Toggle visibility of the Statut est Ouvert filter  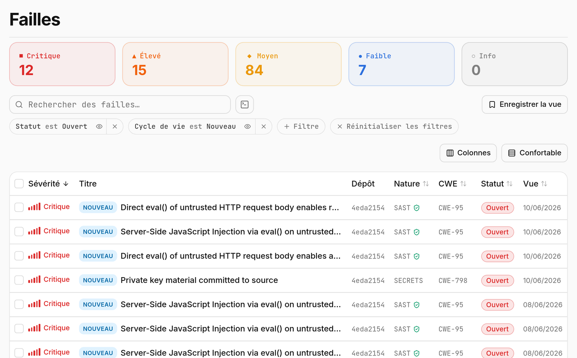[99, 127]
